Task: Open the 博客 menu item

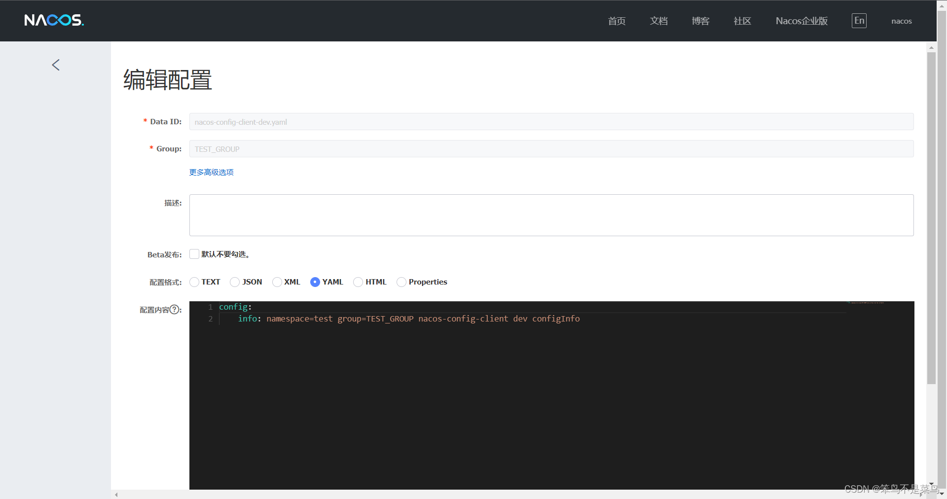Action: tap(700, 21)
